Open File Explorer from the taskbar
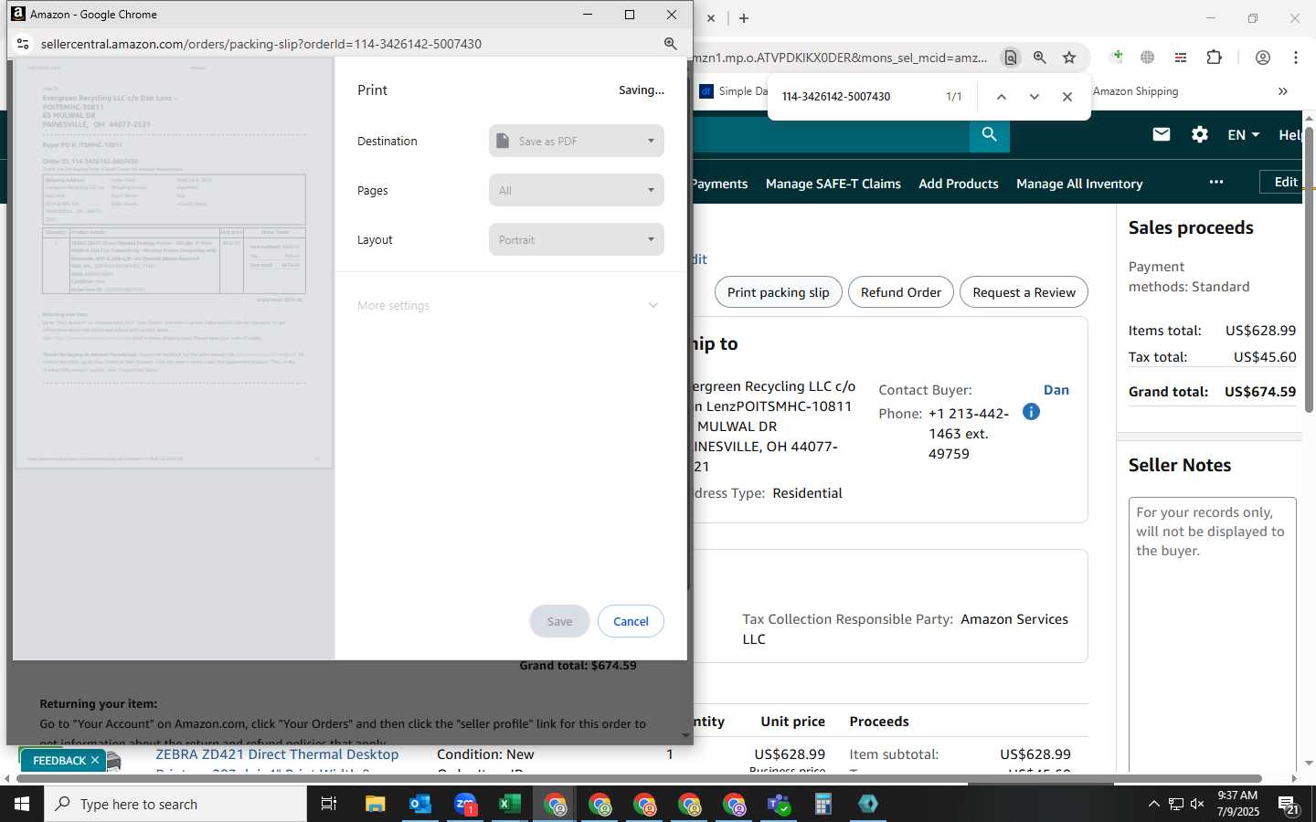 (376, 804)
